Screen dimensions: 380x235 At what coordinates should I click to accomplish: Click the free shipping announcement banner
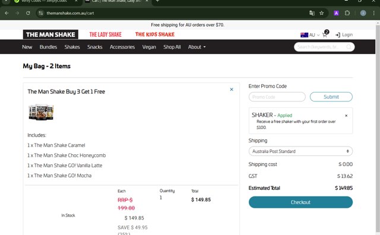point(188,25)
